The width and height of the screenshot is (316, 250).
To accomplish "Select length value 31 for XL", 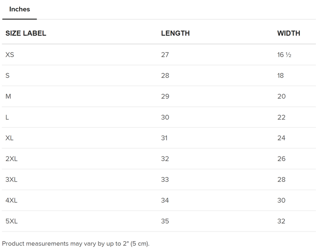I will coord(164,138).
